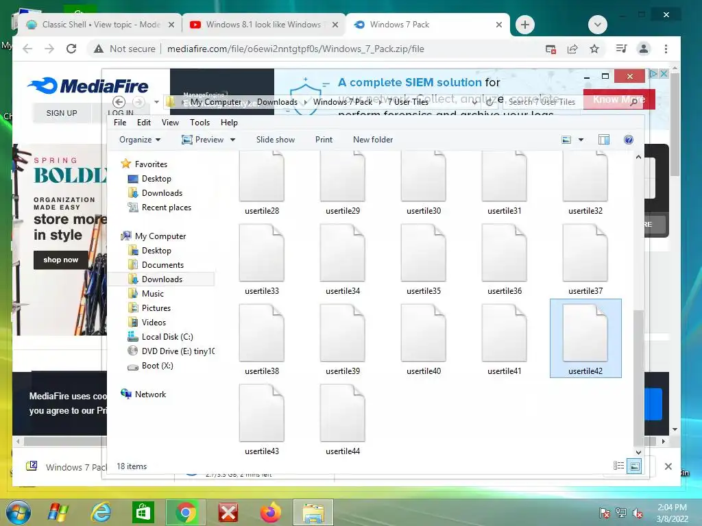Select file usertile39
The image size is (702, 526).
pos(343,340)
